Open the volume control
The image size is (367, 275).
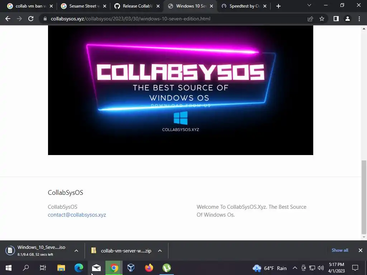(321, 268)
